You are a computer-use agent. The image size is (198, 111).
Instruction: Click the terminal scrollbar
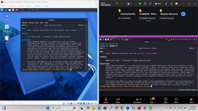click(86, 47)
